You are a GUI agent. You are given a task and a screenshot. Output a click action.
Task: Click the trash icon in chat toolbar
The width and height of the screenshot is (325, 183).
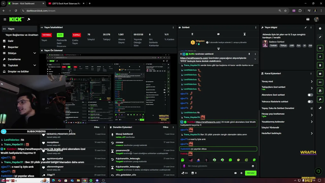coord(192,34)
